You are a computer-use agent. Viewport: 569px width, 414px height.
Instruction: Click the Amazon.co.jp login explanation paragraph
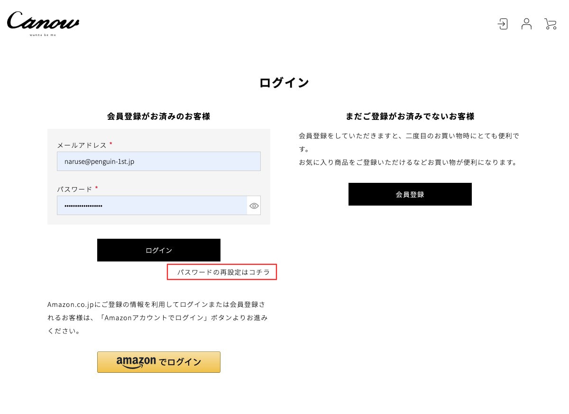(x=158, y=317)
